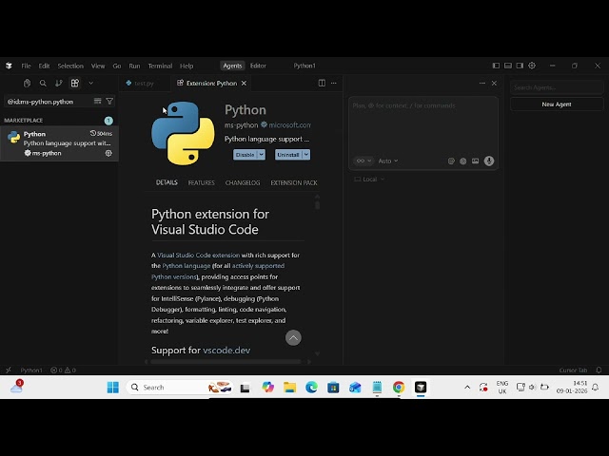
Task: Open the Local environment dropdown
Action: coord(369,180)
